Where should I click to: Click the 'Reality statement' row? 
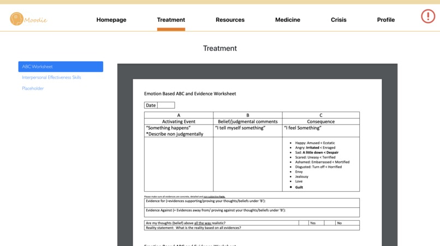pos(252,228)
